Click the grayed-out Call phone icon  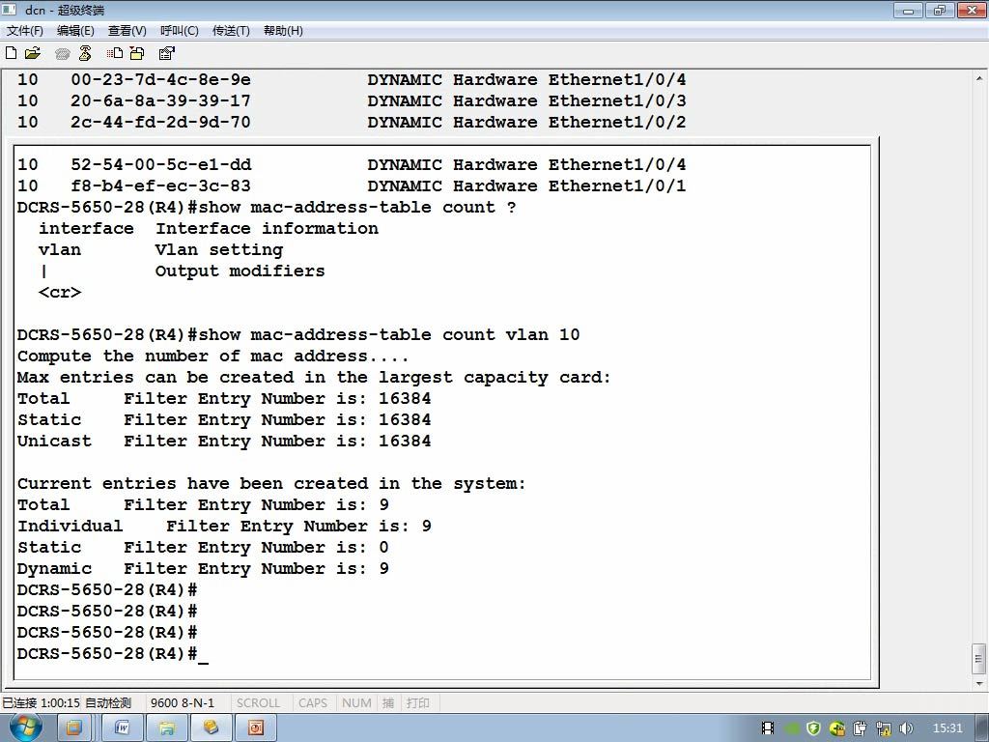[63, 54]
